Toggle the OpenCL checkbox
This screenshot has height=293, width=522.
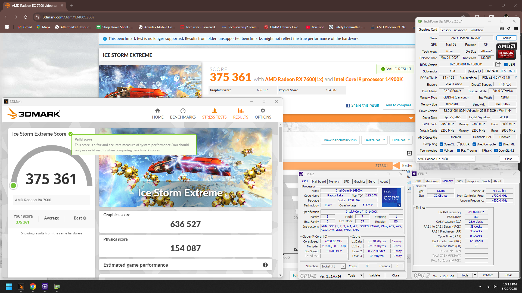point(442,144)
